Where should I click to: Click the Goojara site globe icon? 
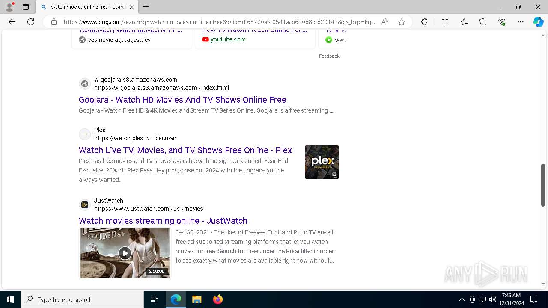[85, 84]
